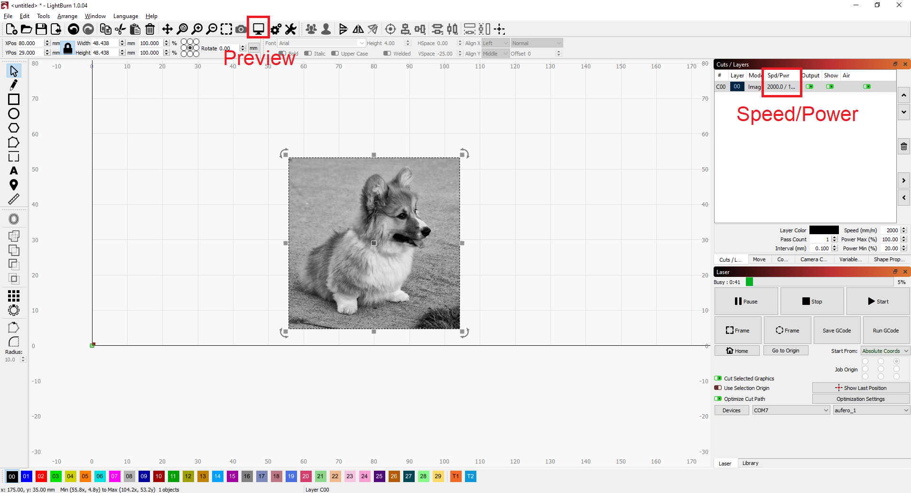Viewport: 911px width, 493px height.
Task: Select the Draw Lines pencil tool
Action: (x=14, y=85)
